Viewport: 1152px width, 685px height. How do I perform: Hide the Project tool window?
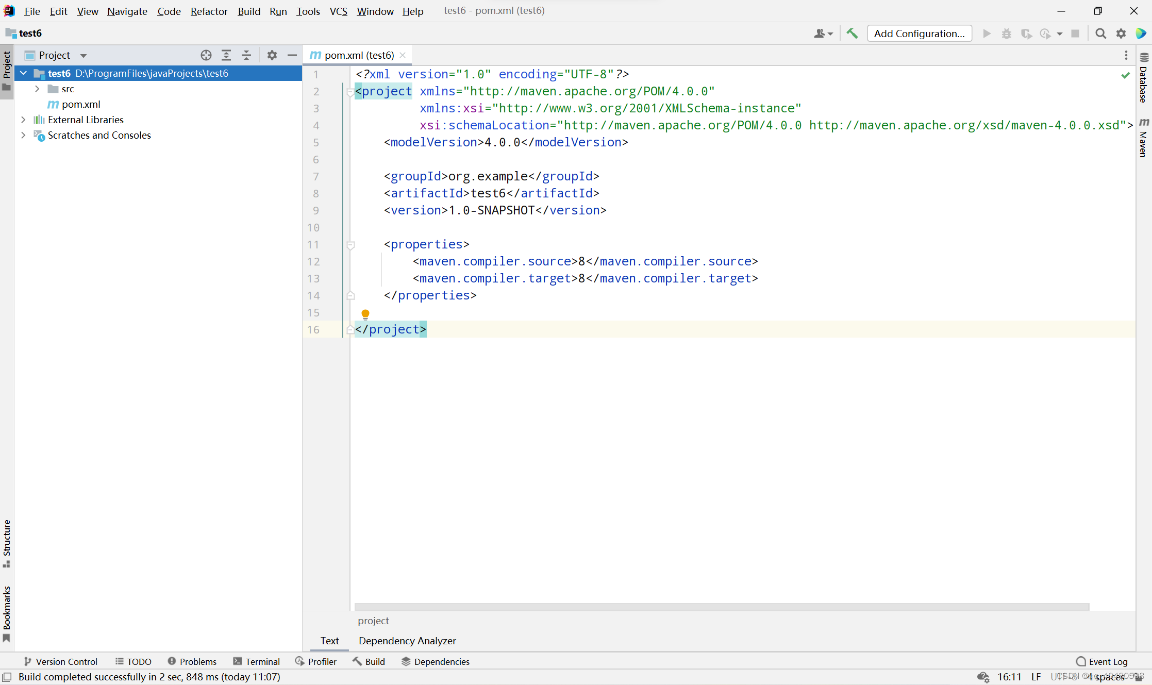tap(292, 55)
